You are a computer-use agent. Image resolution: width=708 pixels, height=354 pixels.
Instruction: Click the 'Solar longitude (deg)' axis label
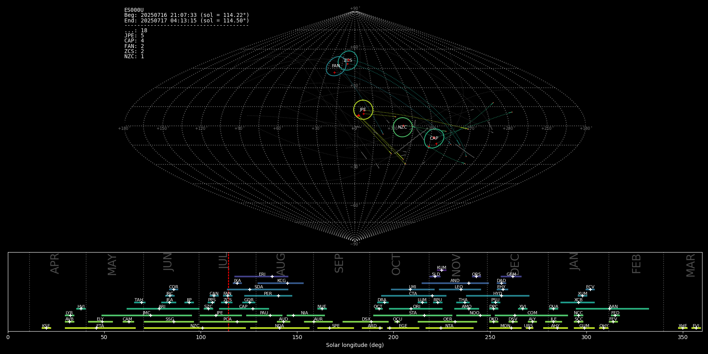(x=355, y=345)
